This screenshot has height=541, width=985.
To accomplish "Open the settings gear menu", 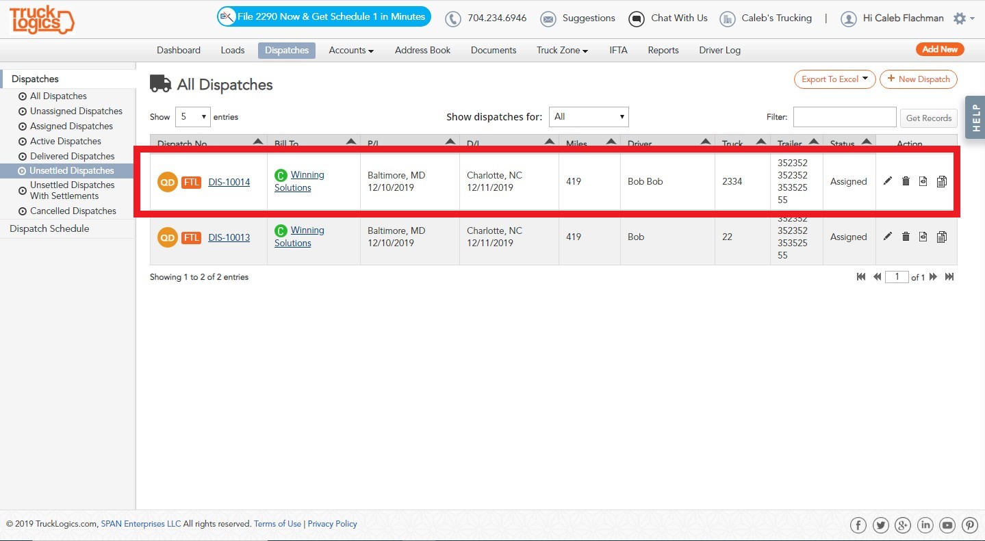I will click(963, 19).
